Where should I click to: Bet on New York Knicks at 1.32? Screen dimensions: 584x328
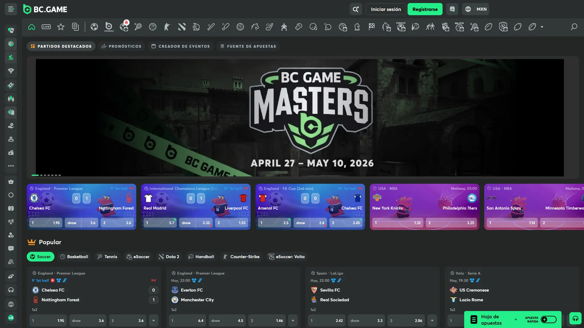tap(398, 223)
